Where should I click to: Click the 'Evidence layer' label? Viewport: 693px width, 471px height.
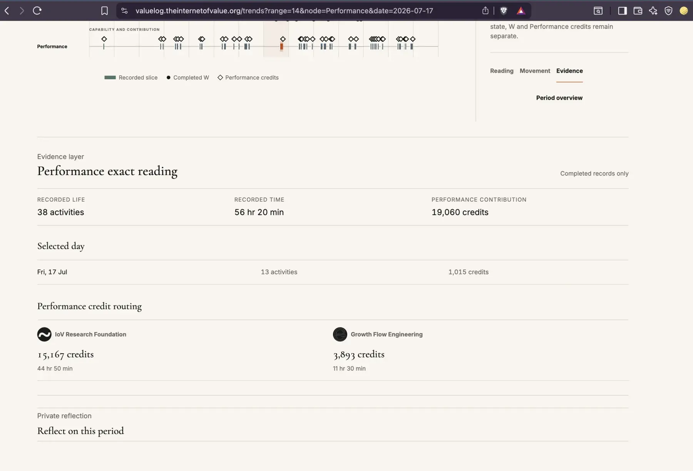[x=60, y=157]
